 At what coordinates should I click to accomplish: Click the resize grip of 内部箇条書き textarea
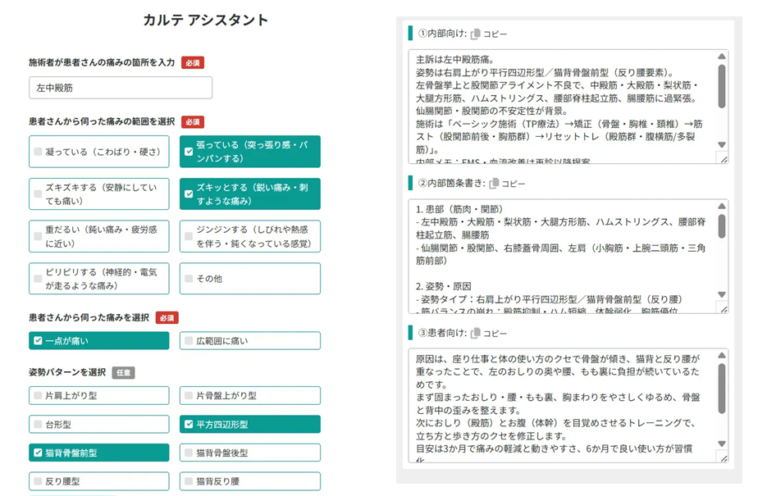click(x=724, y=309)
